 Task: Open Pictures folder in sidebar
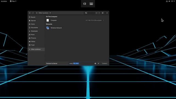coord(36,38)
